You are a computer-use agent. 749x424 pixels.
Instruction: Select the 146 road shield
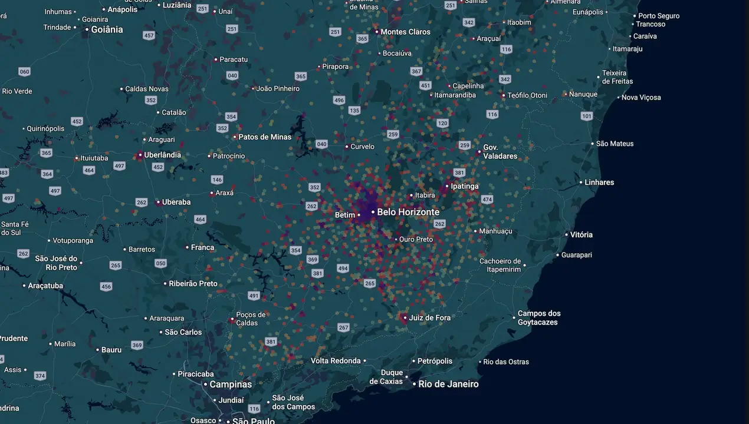(x=217, y=180)
